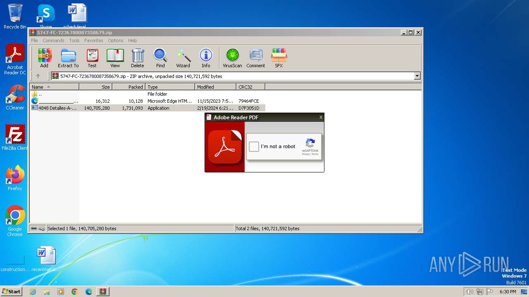Run the Test archive tool
The height and width of the screenshot is (297, 529).
tap(92, 58)
